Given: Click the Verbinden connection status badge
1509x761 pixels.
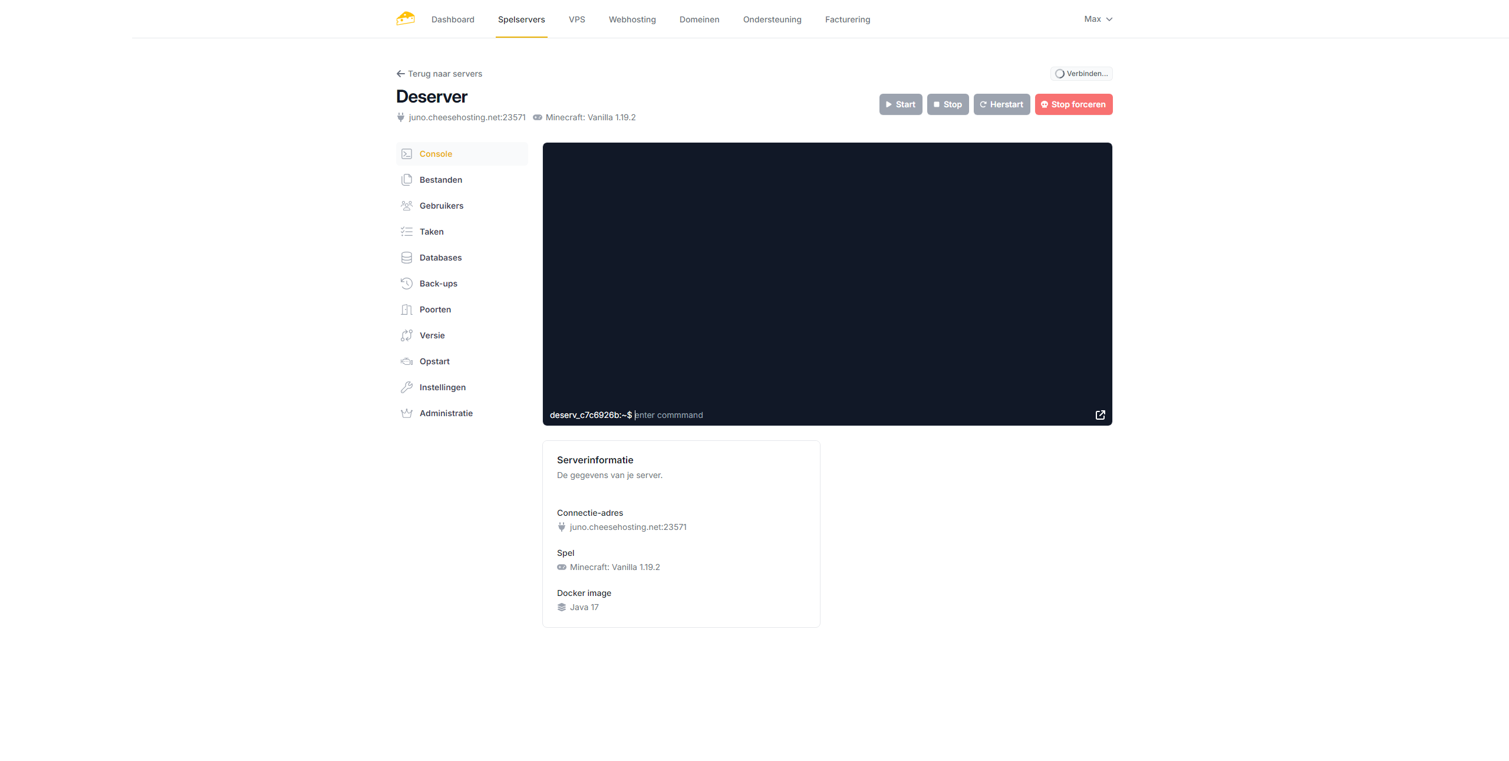Looking at the screenshot, I should point(1081,74).
